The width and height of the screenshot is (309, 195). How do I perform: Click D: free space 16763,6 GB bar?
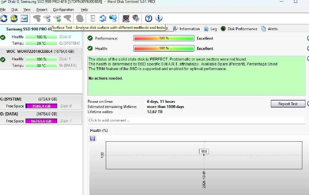pyautogui.click(x=41, y=121)
